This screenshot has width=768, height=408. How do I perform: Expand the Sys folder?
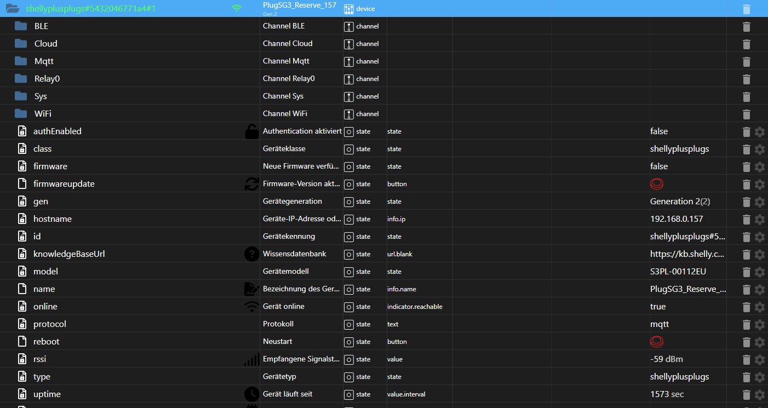click(x=21, y=96)
